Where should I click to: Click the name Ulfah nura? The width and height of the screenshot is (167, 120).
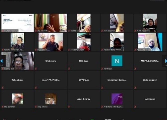(x=51, y=61)
